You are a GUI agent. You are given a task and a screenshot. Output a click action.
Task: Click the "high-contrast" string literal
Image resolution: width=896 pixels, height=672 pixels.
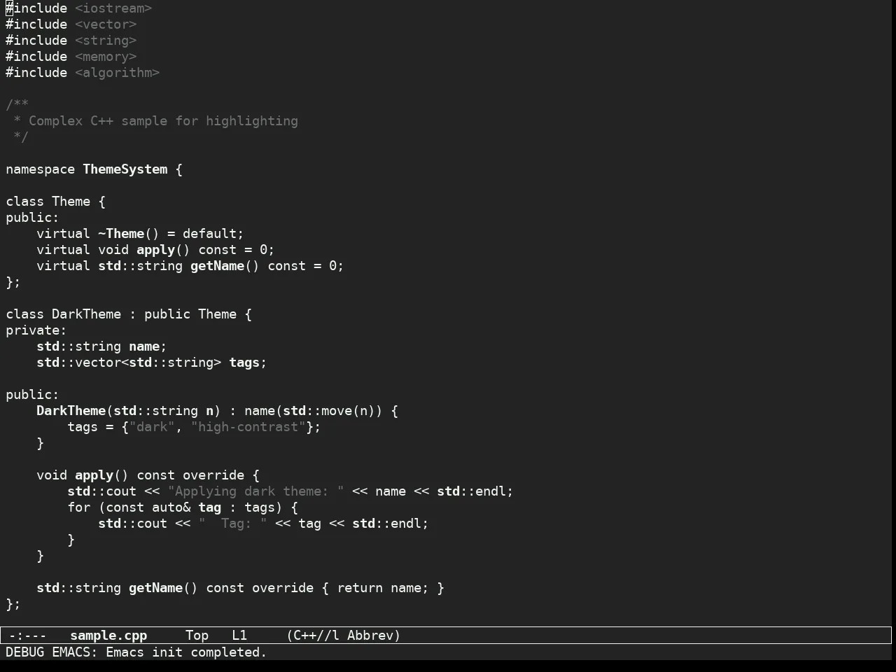click(248, 427)
